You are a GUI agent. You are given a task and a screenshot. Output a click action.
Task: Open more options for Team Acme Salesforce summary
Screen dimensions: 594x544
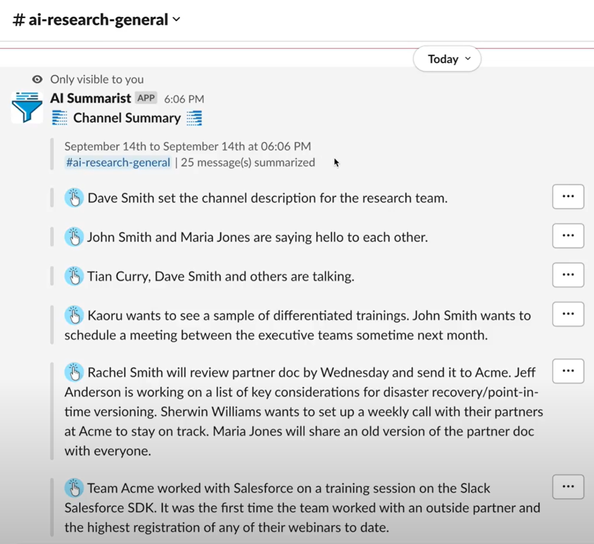(568, 487)
